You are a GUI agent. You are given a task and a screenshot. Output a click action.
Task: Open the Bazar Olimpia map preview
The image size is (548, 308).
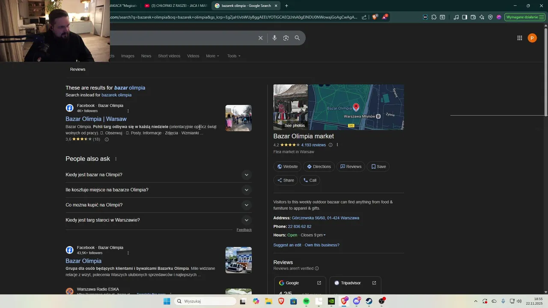356,107
